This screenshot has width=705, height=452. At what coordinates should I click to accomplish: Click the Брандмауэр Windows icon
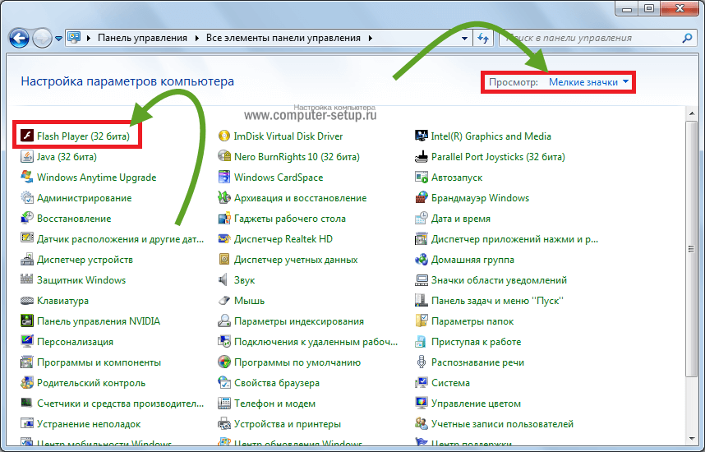click(422, 198)
